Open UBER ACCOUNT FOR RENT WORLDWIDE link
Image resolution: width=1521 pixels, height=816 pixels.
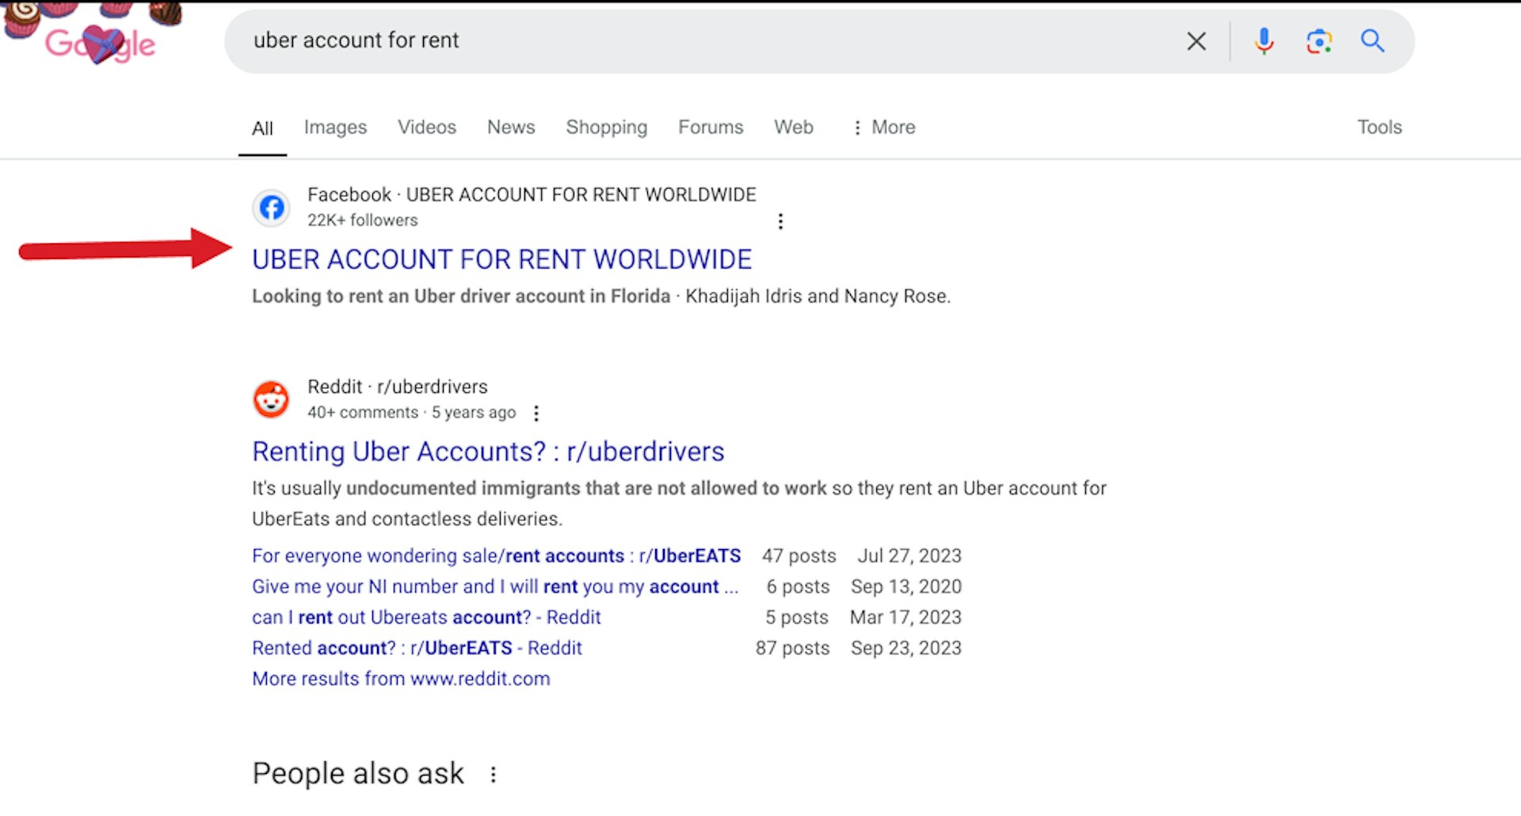(501, 260)
